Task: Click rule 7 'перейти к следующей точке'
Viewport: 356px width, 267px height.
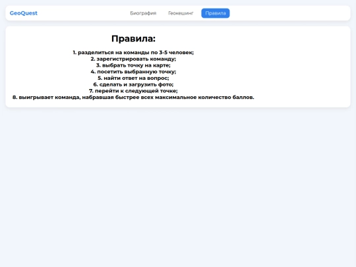Action: pyautogui.click(x=133, y=90)
